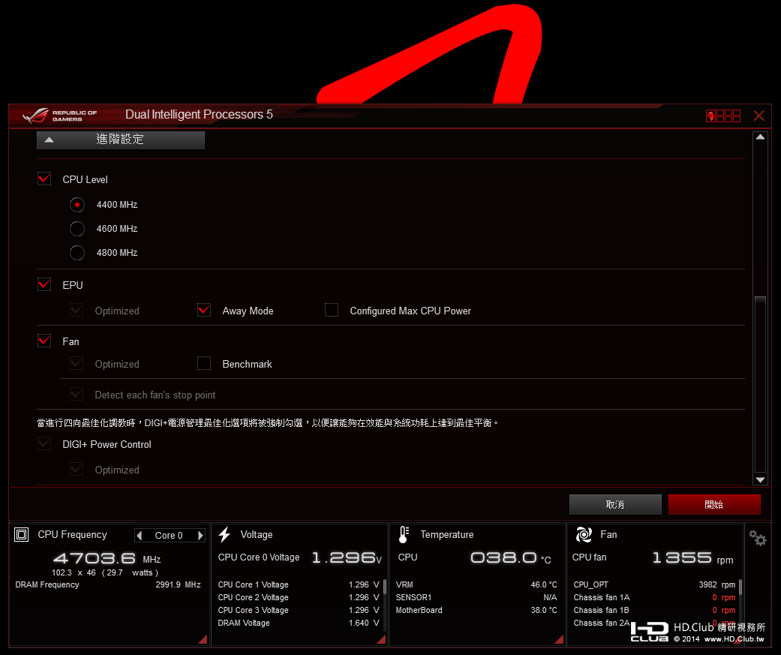Enable the Benchmark checkbox
Viewport: 781px width, 655px height.
204,364
